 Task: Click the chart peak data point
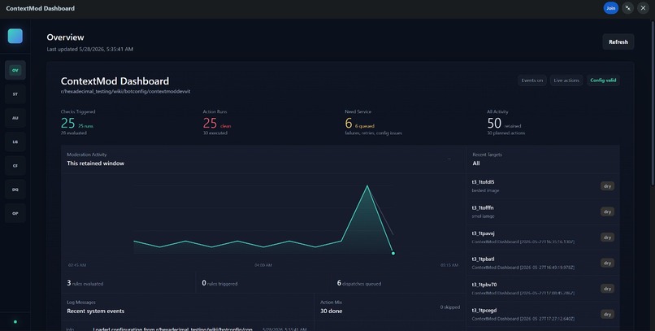click(367, 185)
